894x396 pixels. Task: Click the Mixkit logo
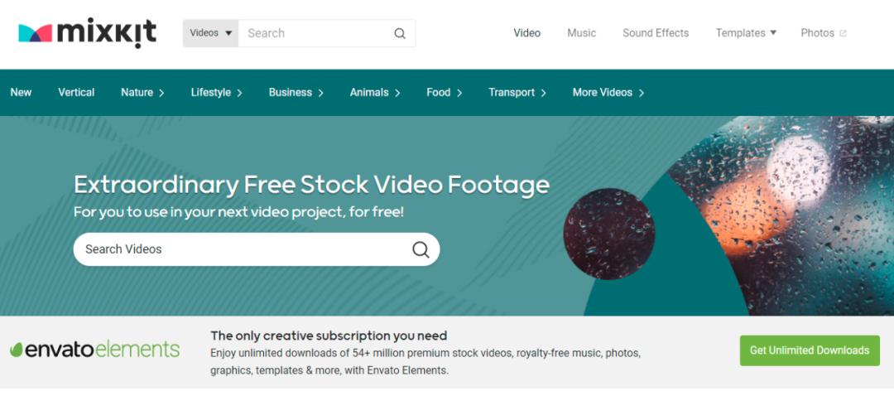pyautogui.click(x=87, y=33)
